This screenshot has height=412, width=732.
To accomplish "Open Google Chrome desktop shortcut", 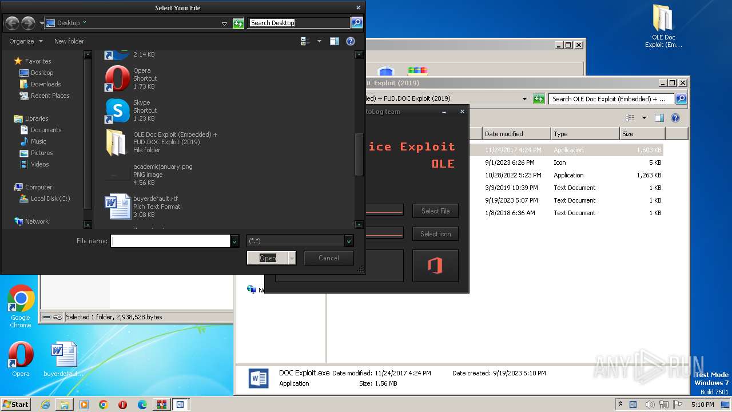I will [21, 307].
